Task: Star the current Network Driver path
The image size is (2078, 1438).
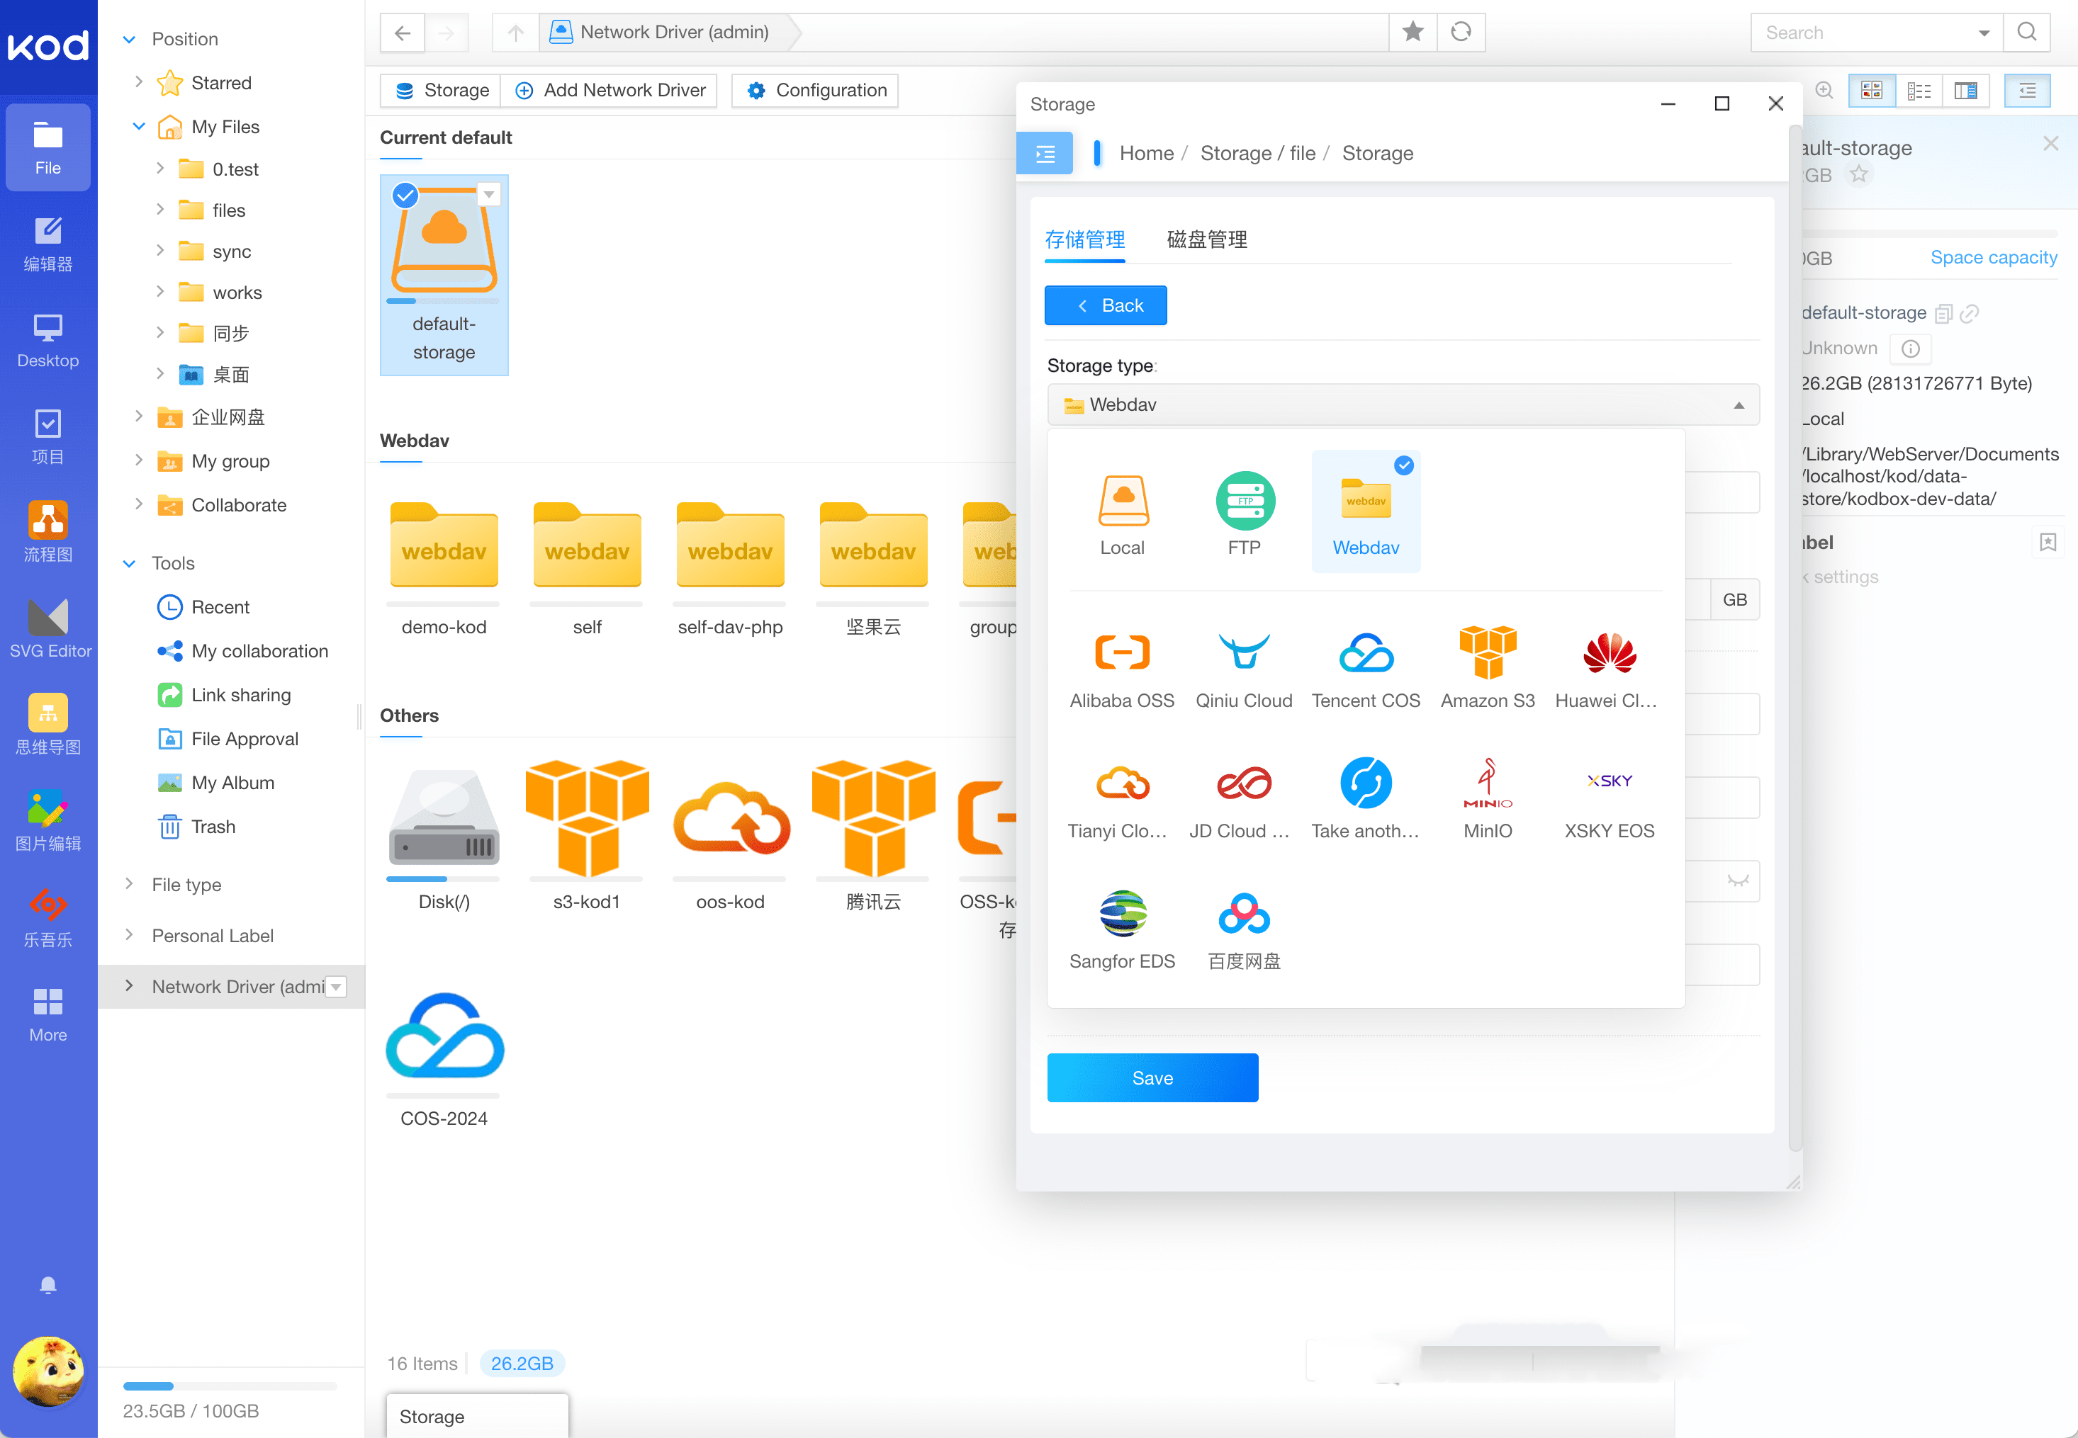Action: click(1413, 32)
